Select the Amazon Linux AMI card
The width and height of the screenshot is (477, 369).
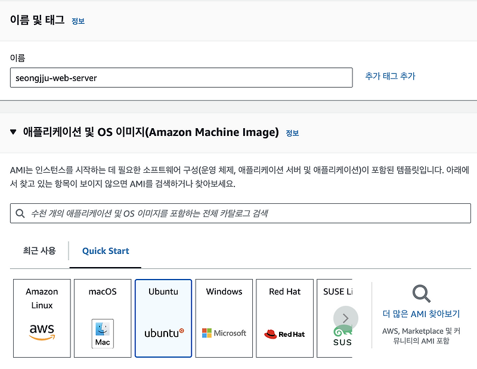pyautogui.click(x=41, y=318)
